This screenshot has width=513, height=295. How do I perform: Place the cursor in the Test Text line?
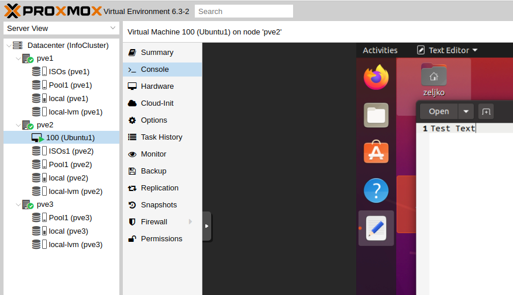(x=453, y=129)
